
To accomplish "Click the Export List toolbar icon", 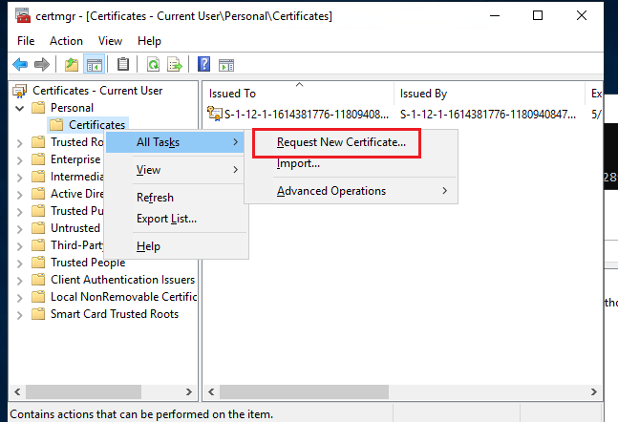I will [x=175, y=65].
